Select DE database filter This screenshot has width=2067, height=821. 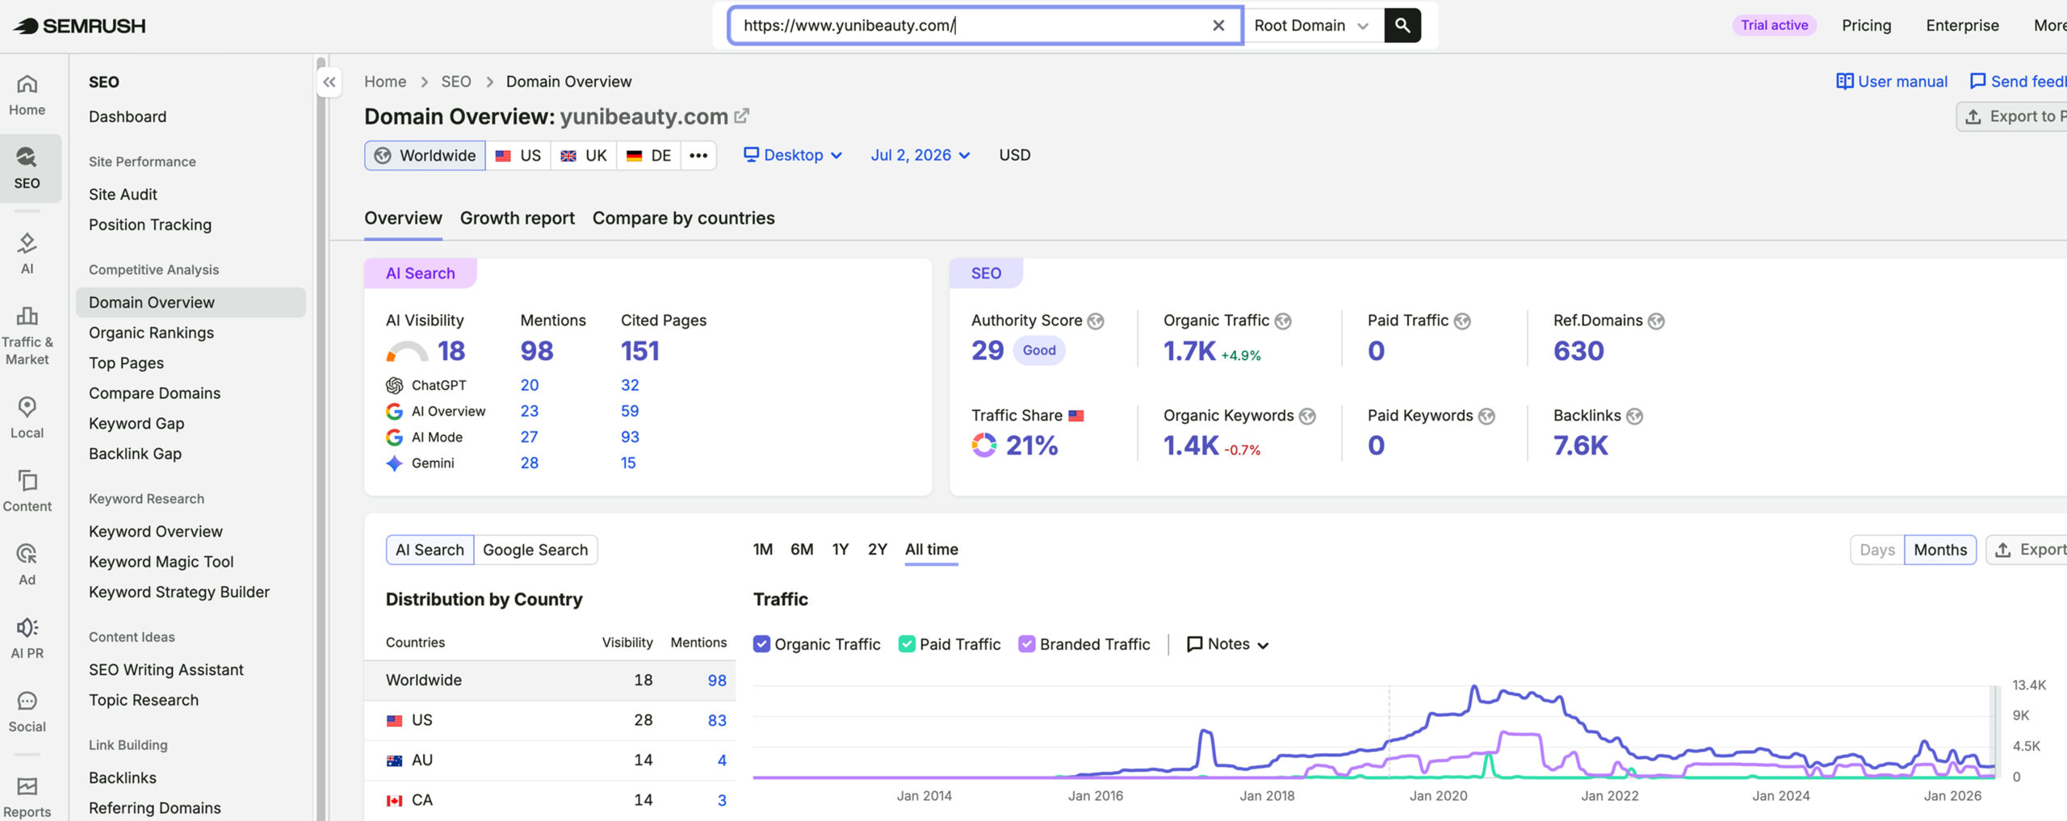point(648,156)
